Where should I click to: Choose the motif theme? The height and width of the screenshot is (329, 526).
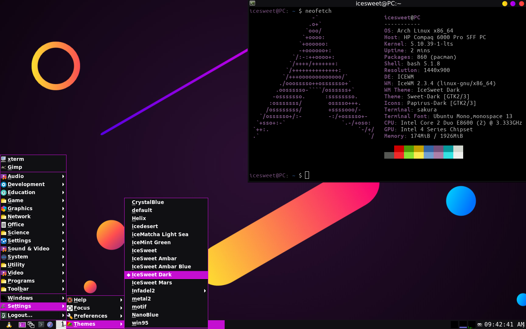pyautogui.click(x=166, y=307)
